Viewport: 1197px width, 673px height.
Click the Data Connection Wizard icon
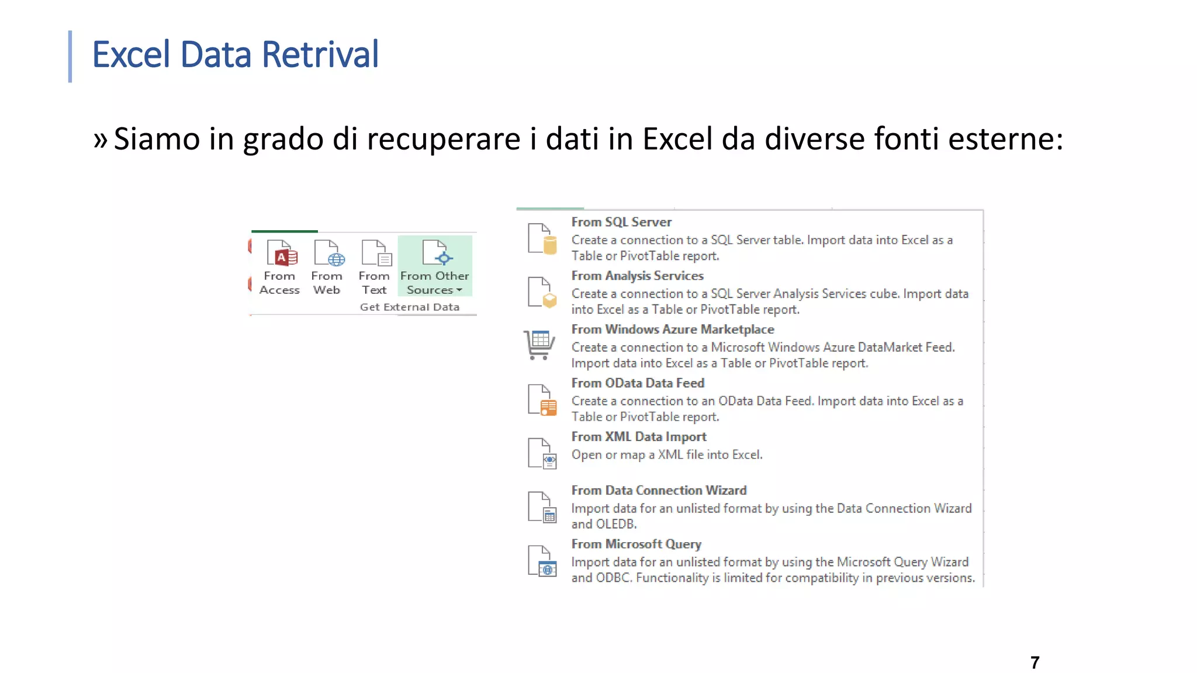(x=542, y=507)
